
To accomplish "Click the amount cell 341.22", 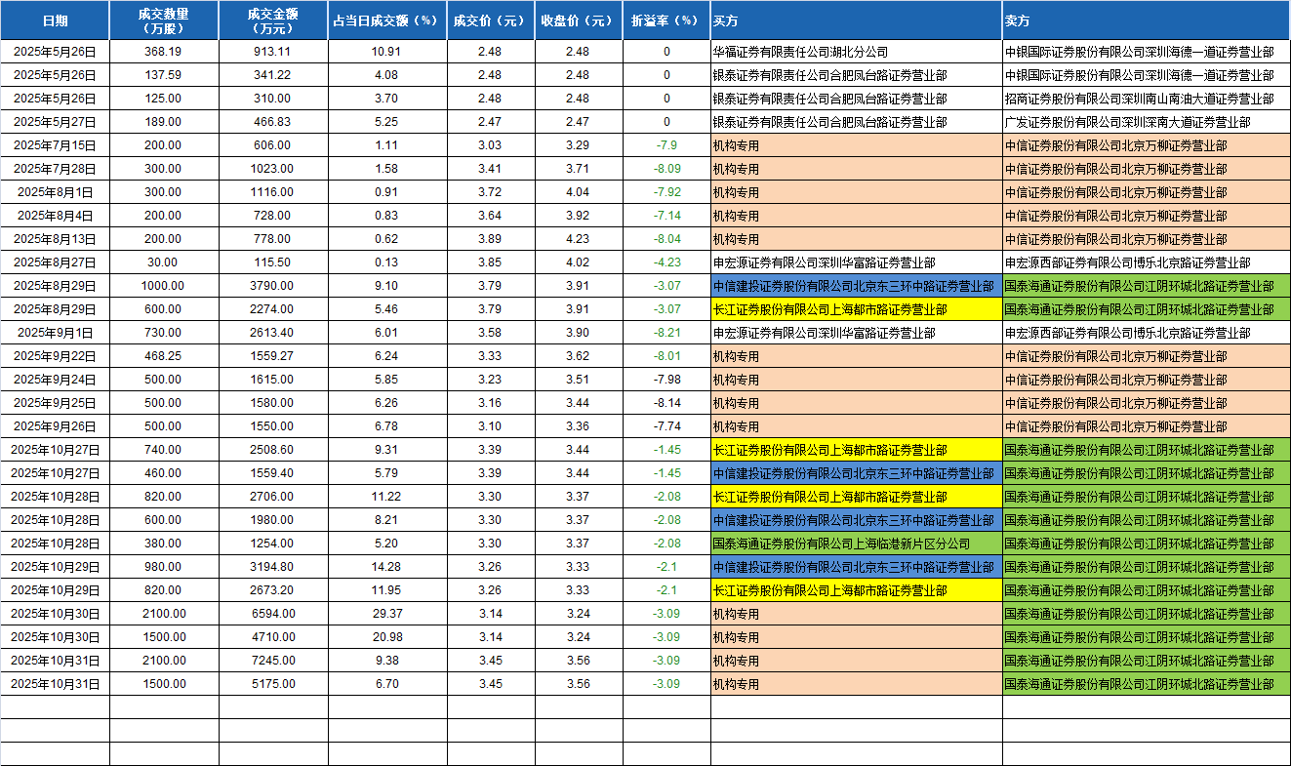I will [273, 75].
